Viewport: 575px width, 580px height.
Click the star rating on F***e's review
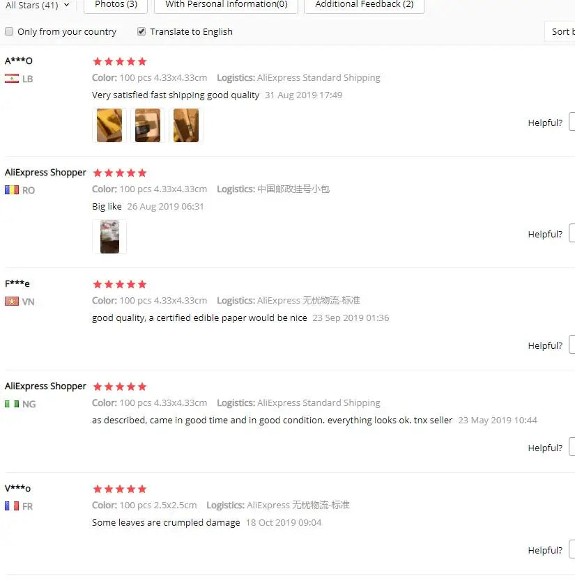point(120,284)
